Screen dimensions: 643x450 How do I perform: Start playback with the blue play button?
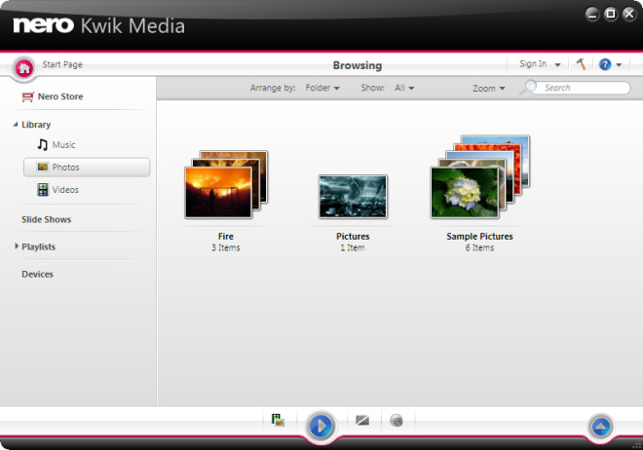click(321, 427)
